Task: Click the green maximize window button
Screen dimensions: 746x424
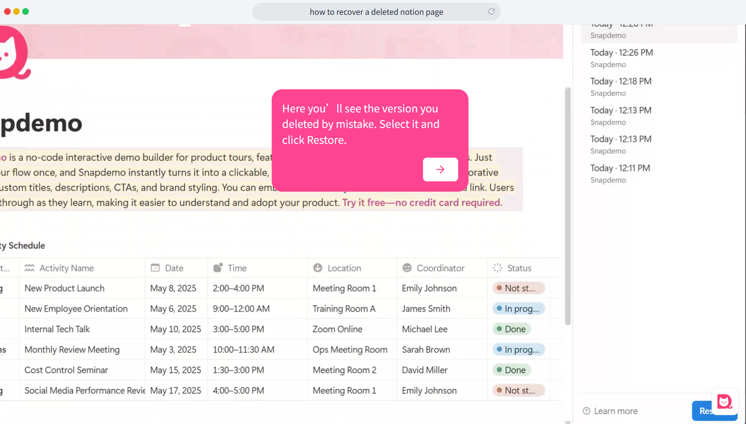Action: click(x=26, y=11)
